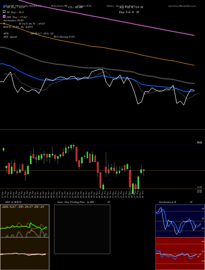
Task: Select the 'SI 14/3: 46.76 / 49.67' value
Action: 32,24
